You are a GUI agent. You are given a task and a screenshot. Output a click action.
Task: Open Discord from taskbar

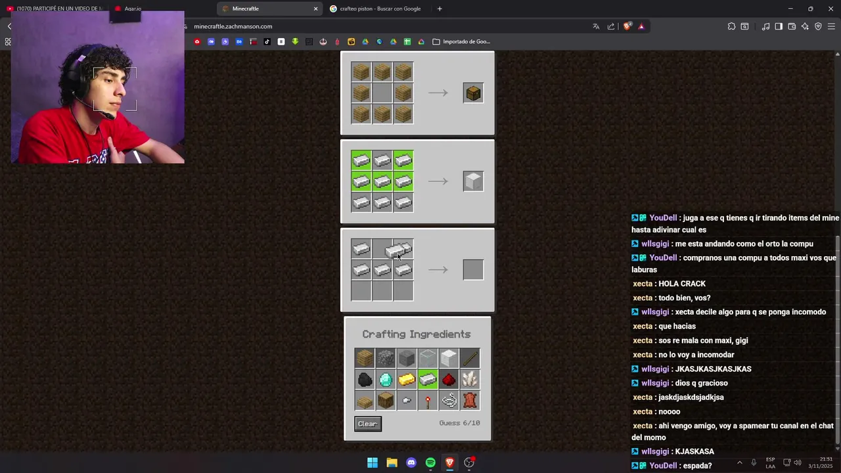click(x=411, y=462)
